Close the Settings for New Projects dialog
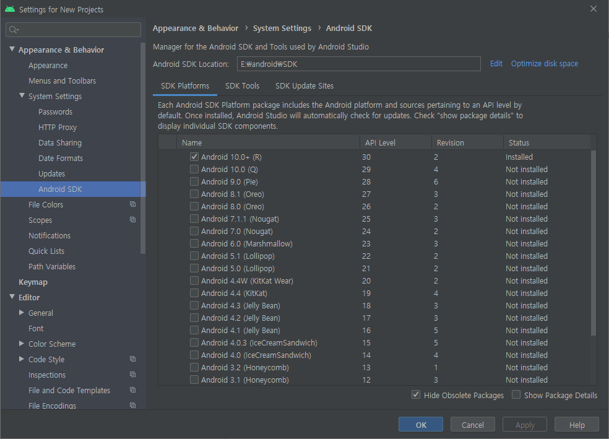 tap(593, 9)
